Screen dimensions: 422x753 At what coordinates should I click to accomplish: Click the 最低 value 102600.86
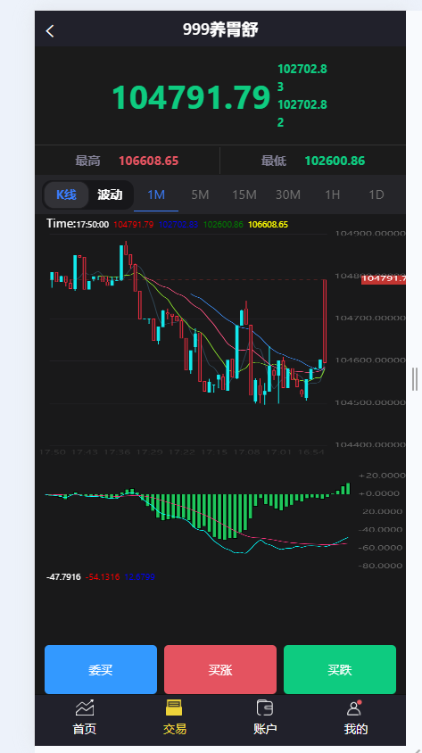point(335,161)
